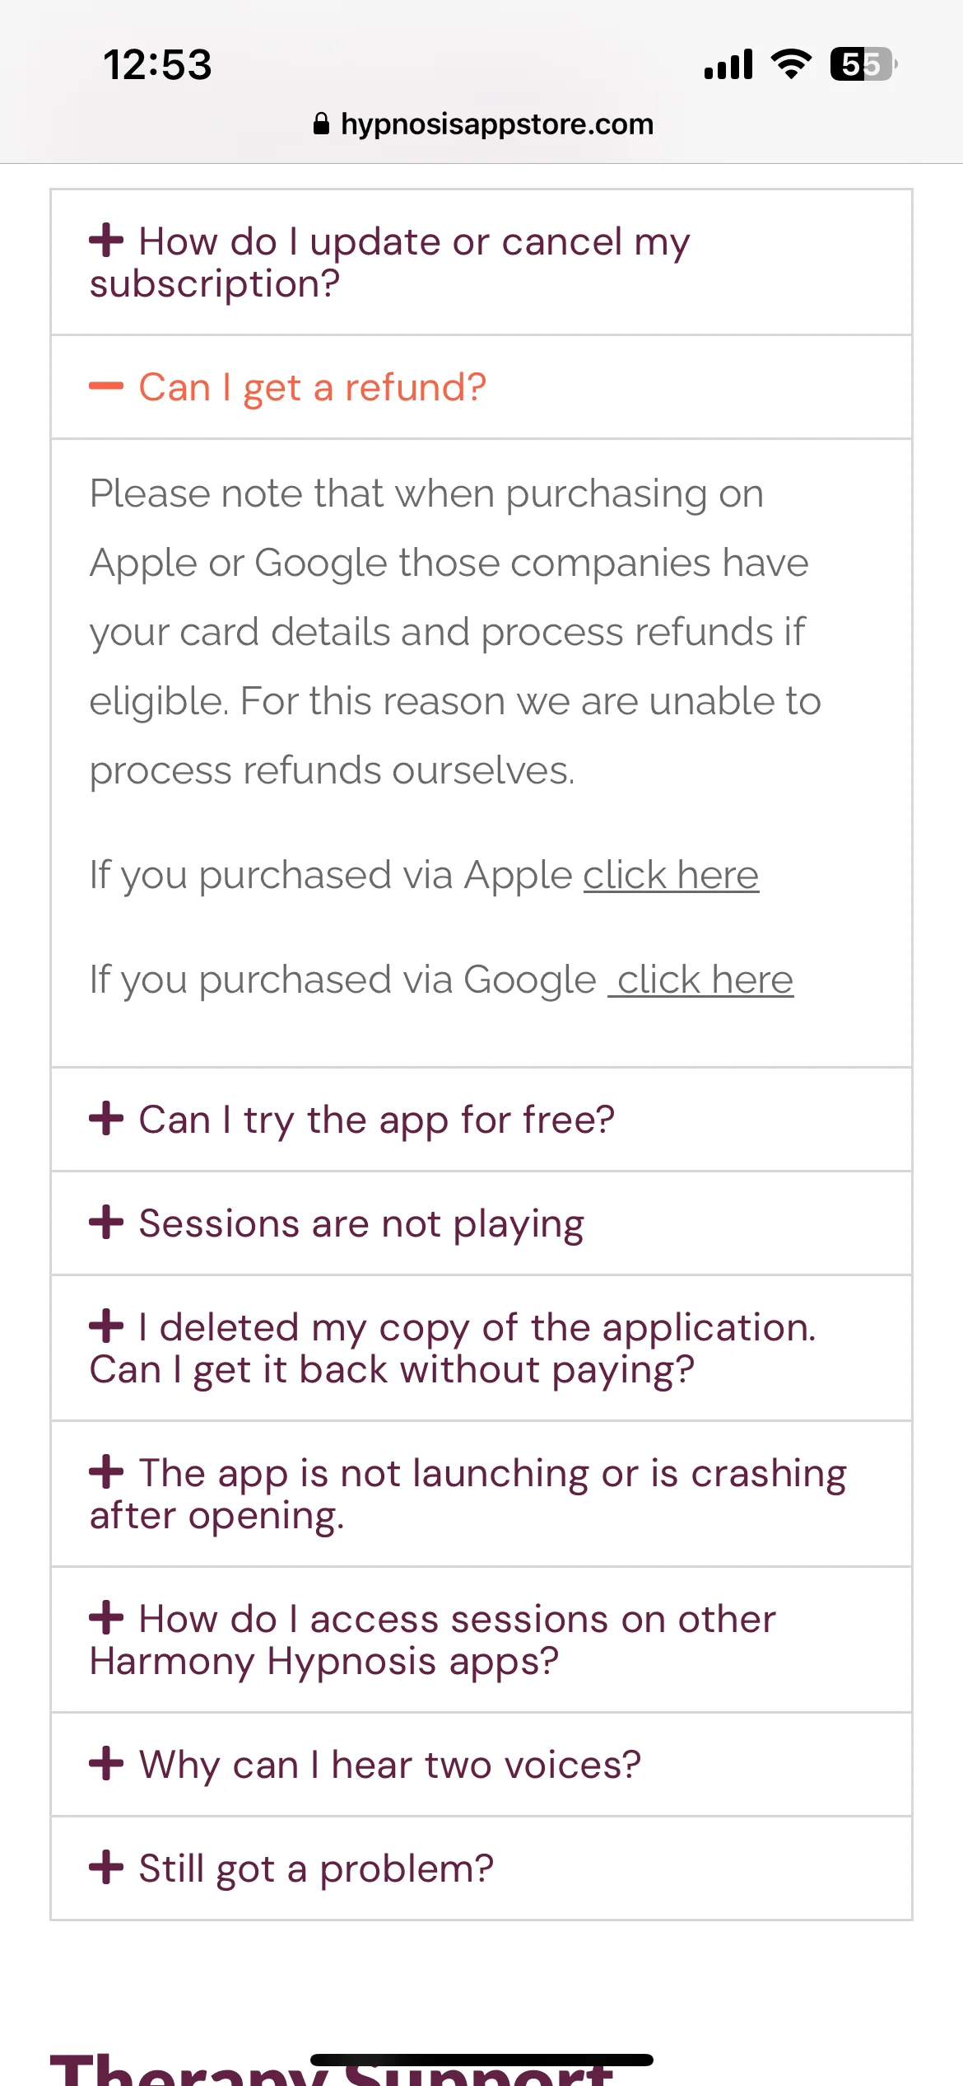Tap the battery indicator in the status bar

[863, 64]
